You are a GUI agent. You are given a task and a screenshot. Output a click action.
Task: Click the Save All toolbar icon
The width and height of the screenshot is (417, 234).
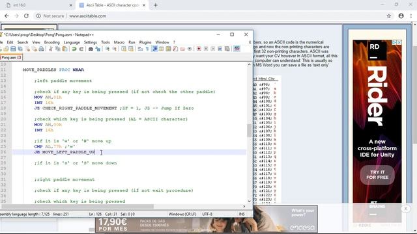(20, 49)
